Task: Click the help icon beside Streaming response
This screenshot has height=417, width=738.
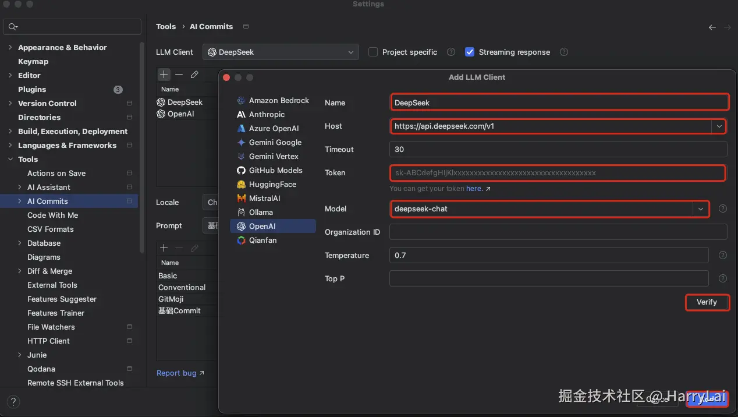Action: click(x=564, y=52)
